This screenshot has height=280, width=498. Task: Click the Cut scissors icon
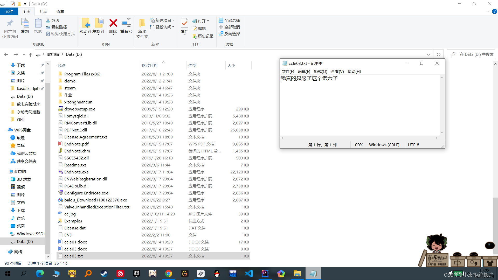(48, 20)
